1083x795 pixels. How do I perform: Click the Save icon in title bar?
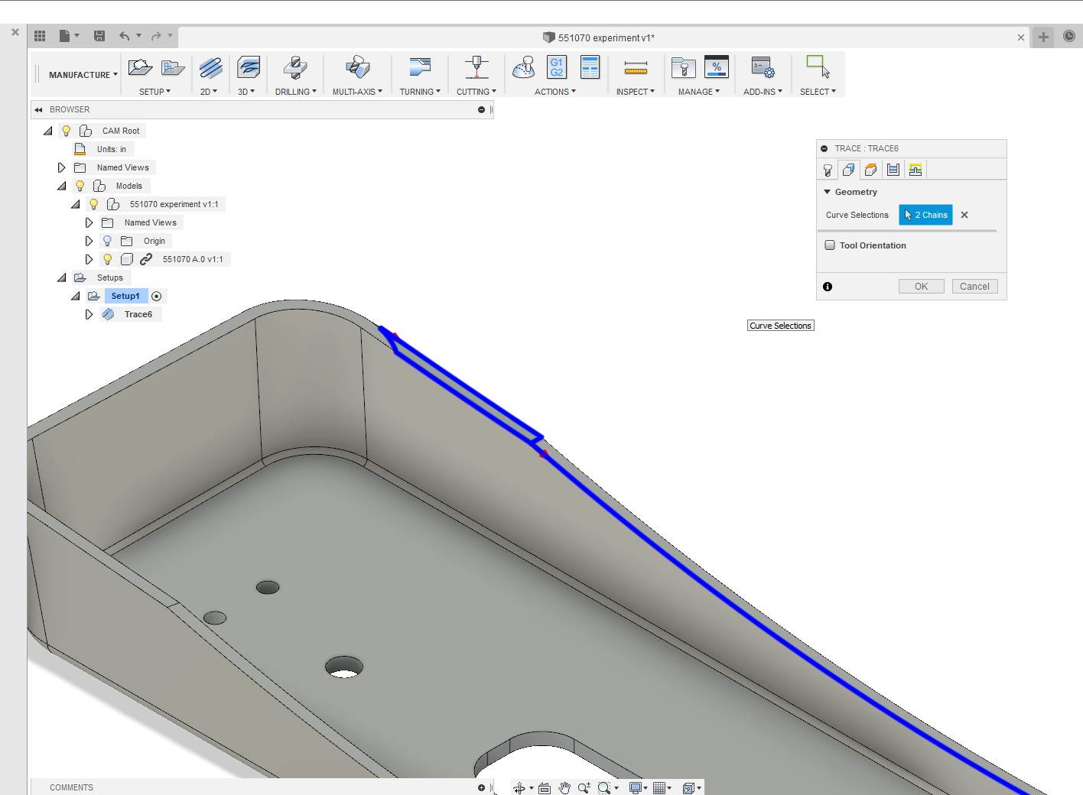99,36
